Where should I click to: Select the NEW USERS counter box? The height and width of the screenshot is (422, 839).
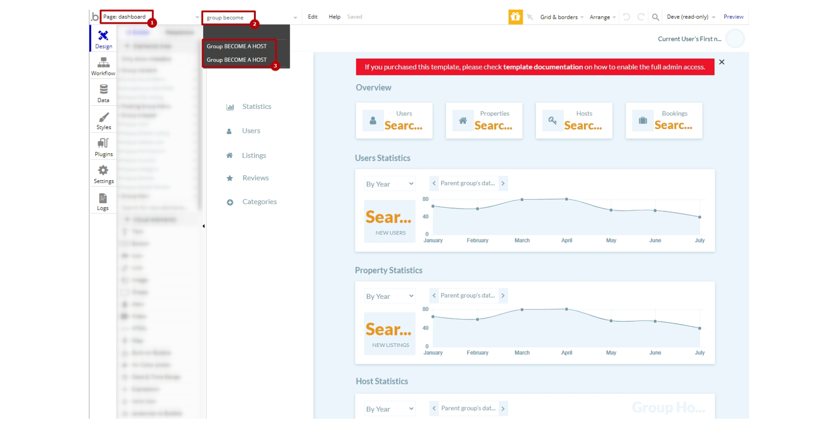pyautogui.click(x=390, y=221)
